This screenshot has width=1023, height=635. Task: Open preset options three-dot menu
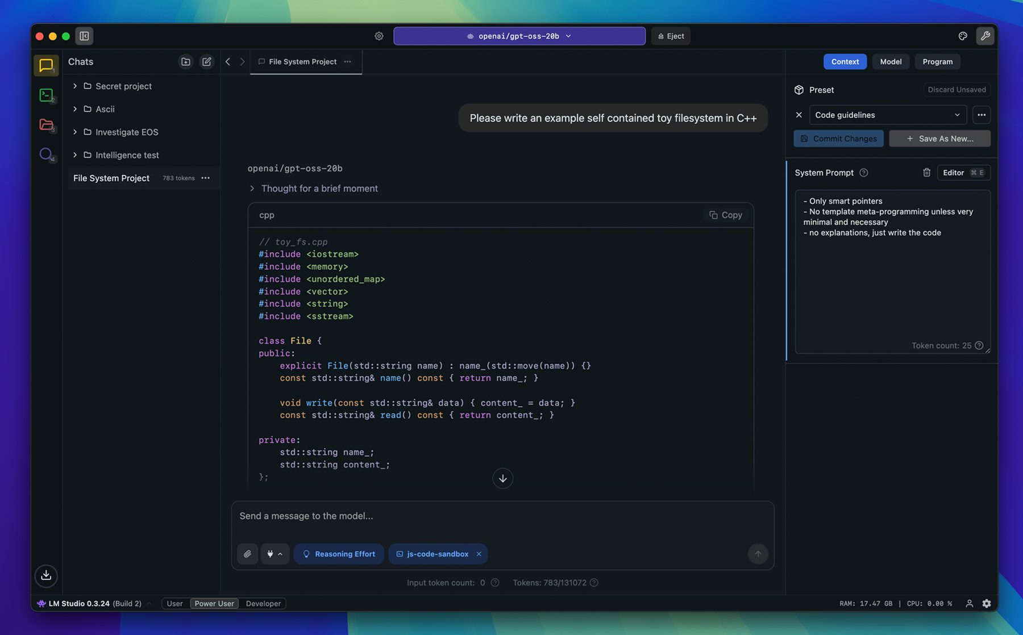coord(982,115)
